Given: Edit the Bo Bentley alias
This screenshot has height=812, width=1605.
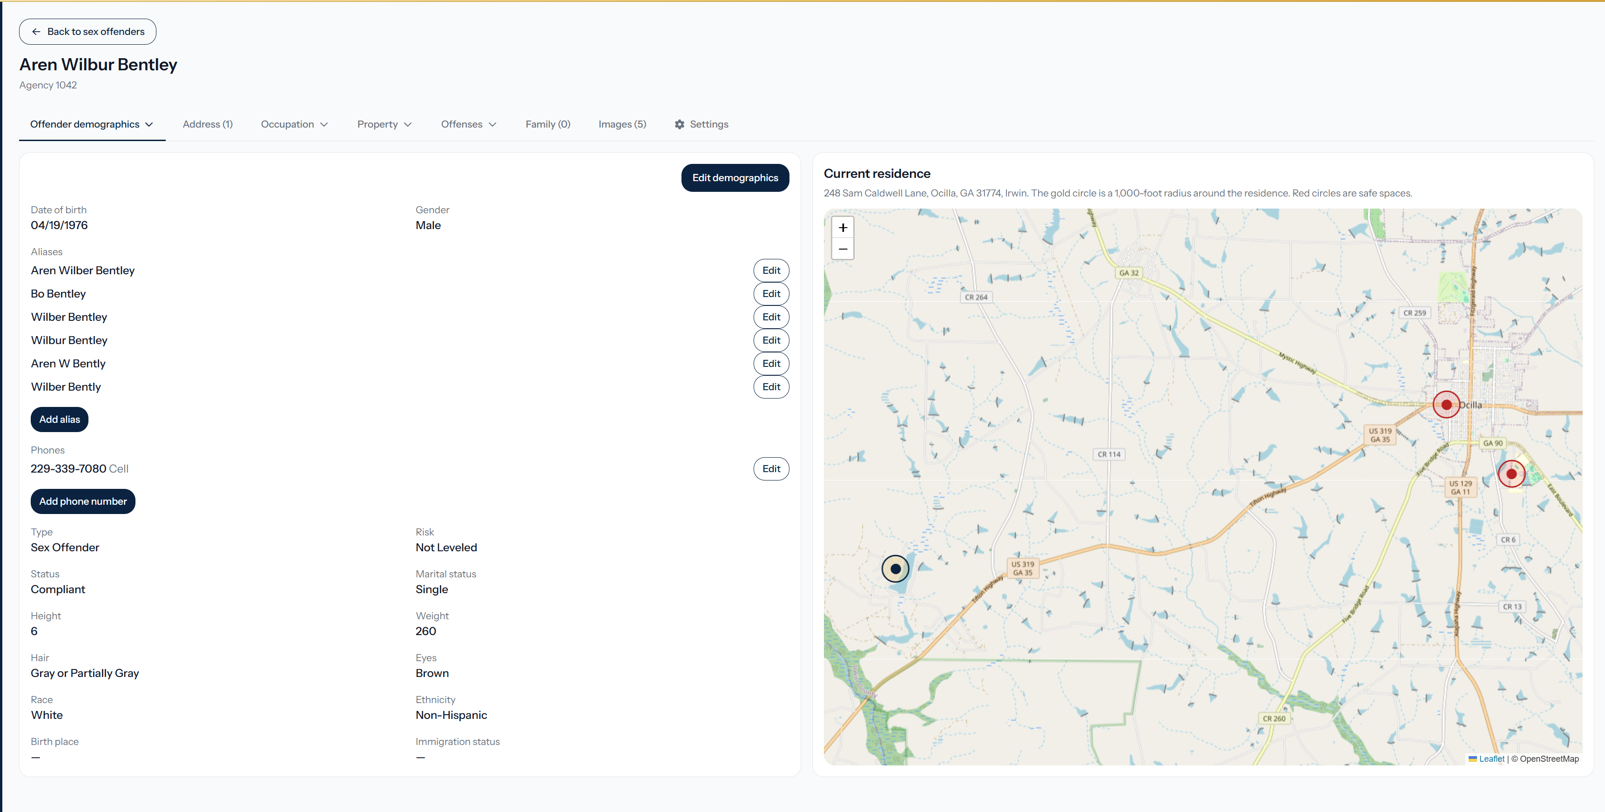Looking at the screenshot, I should point(771,293).
